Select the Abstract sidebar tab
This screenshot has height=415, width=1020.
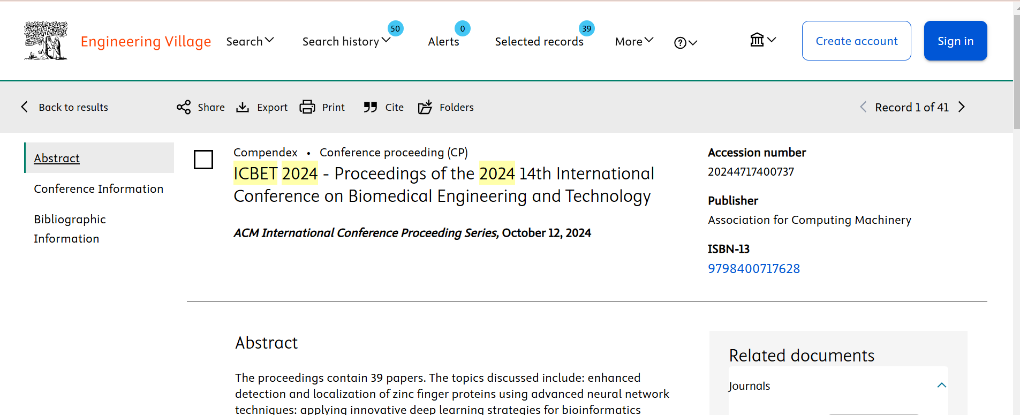tap(99, 158)
